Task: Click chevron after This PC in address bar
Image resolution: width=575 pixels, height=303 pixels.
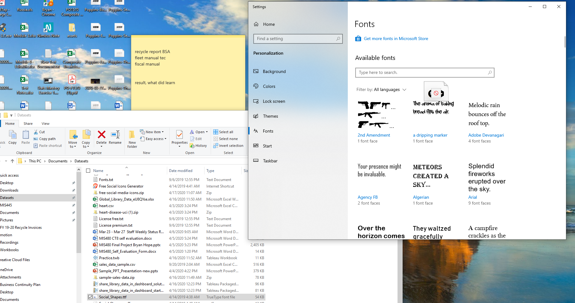Action: point(45,161)
